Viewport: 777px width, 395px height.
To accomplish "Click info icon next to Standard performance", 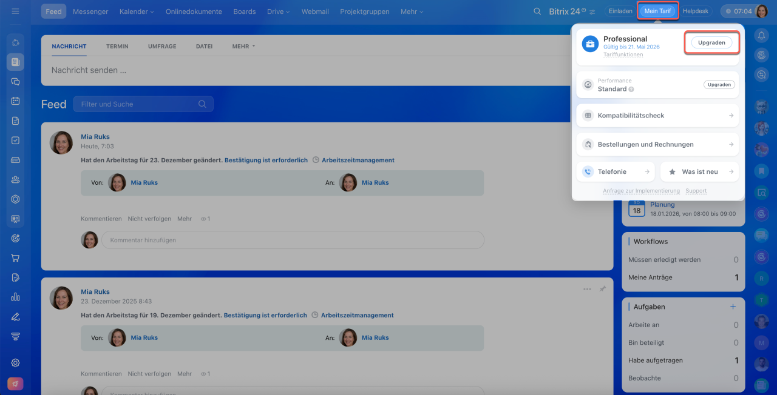I will click(x=631, y=89).
